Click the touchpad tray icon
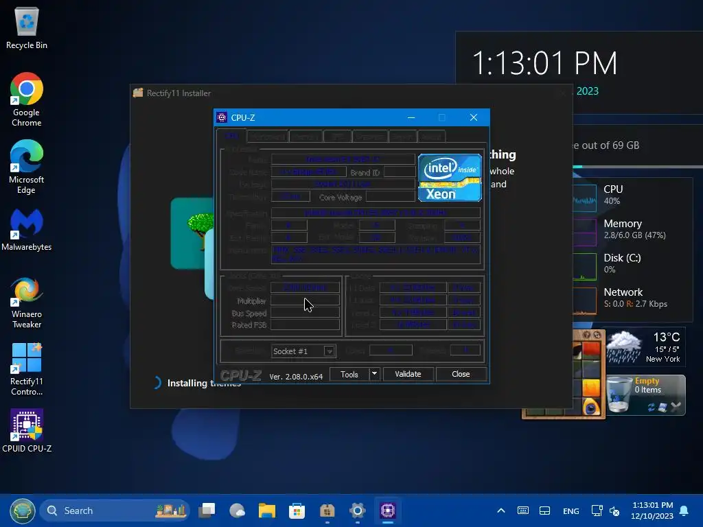The height and width of the screenshot is (527, 703). pos(544,511)
